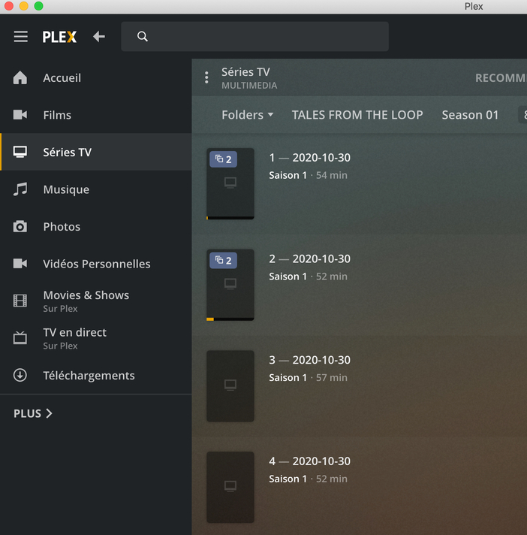The height and width of the screenshot is (535, 527).
Task: Click the 54 min duration text
Action: tap(331, 175)
